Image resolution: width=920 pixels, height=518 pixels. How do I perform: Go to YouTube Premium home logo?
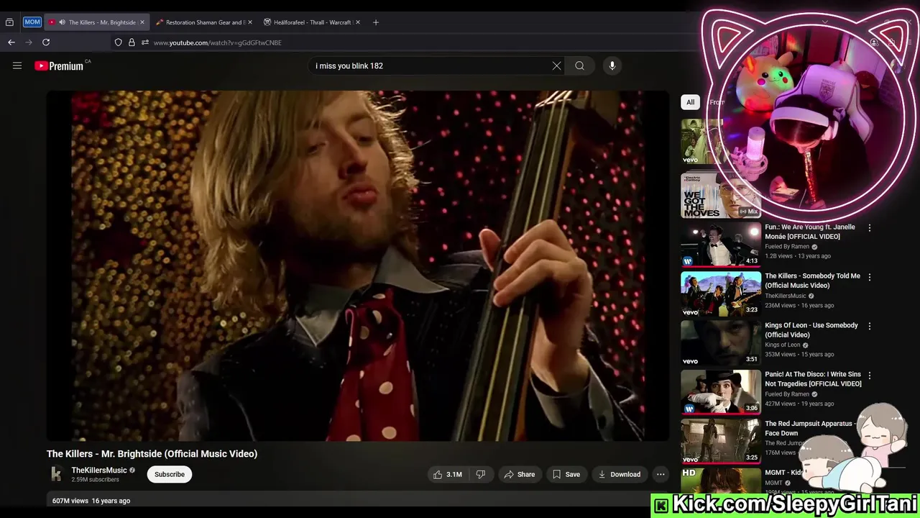tap(59, 65)
